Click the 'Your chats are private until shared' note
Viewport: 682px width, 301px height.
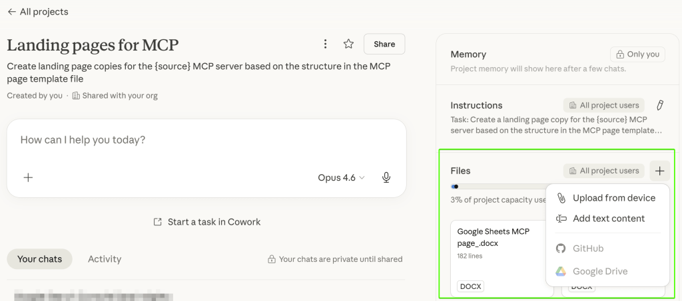[x=336, y=259]
